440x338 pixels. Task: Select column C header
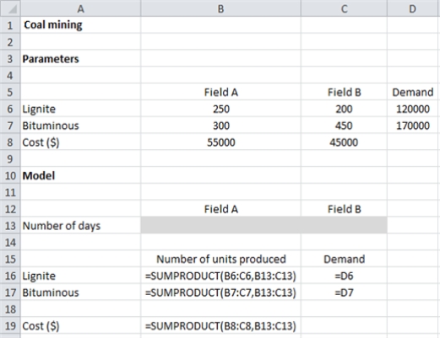[344, 8]
